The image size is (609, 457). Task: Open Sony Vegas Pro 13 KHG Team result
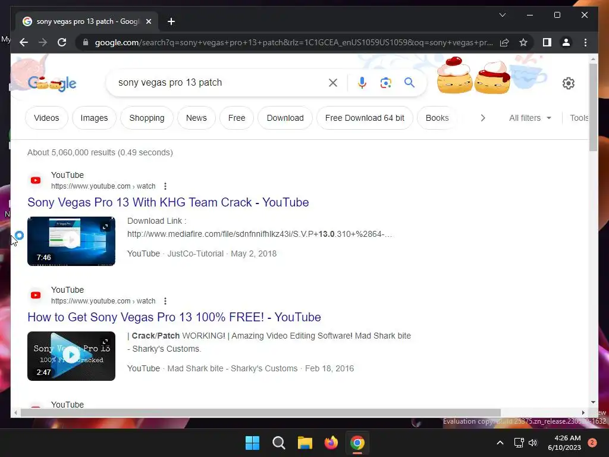click(168, 202)
